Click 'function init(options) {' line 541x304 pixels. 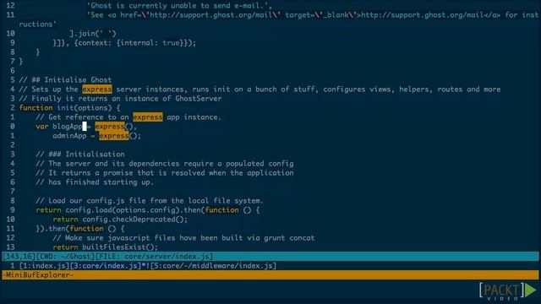click(69, 108)
